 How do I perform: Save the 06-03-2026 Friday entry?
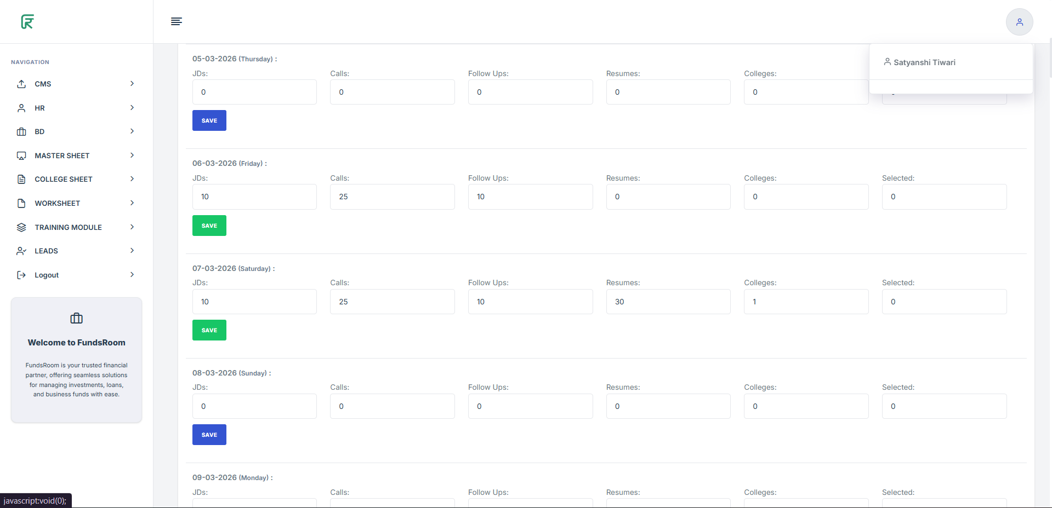point(209,226)
